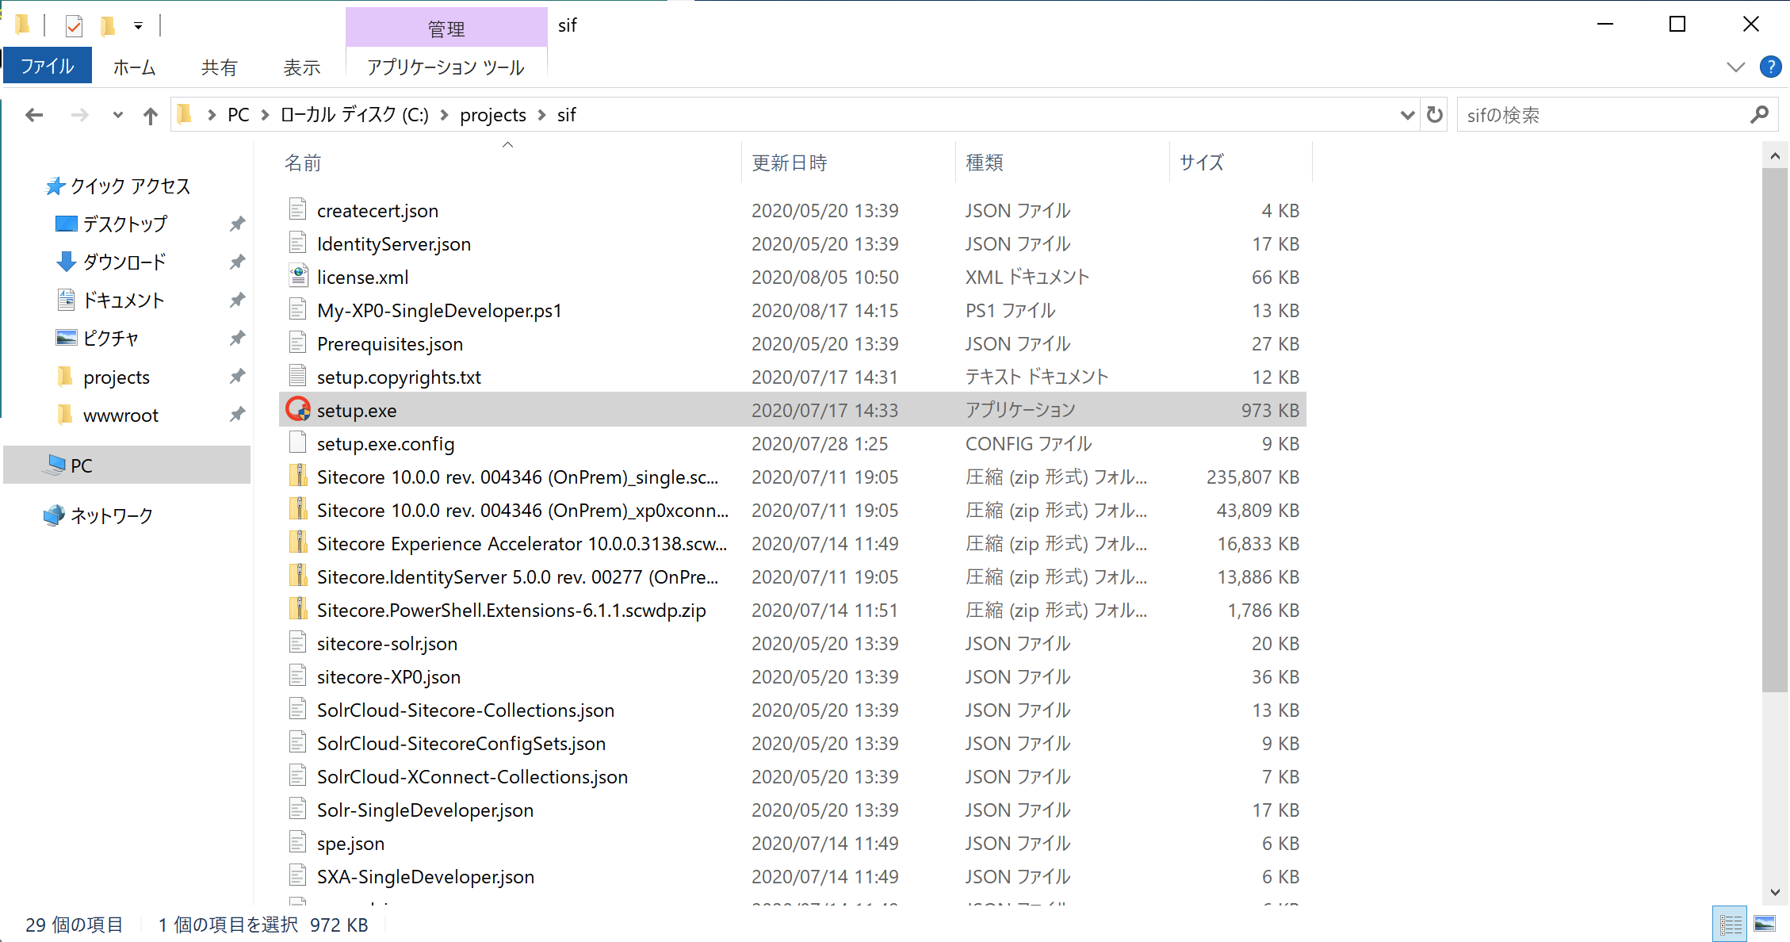This screenshot has height=942, width=1790.
Task: Click the pin icon next to wwwroot
Action: point(237,414)
